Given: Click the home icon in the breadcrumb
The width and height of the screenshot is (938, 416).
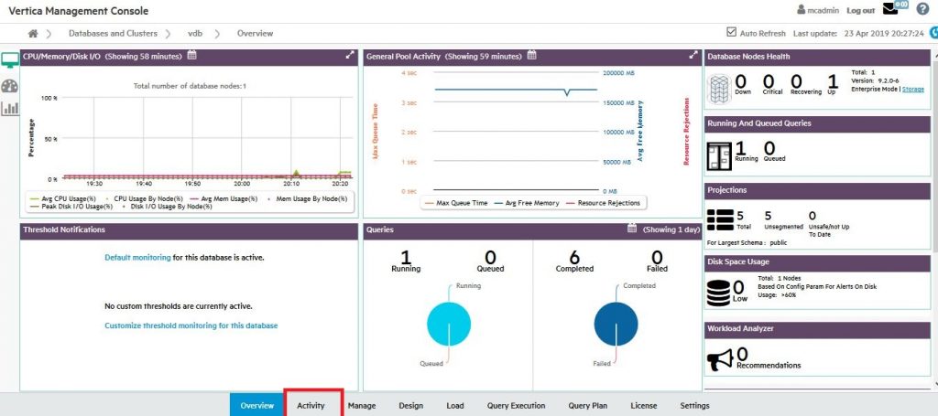Looking at the screenshot, I should (33, 34).
